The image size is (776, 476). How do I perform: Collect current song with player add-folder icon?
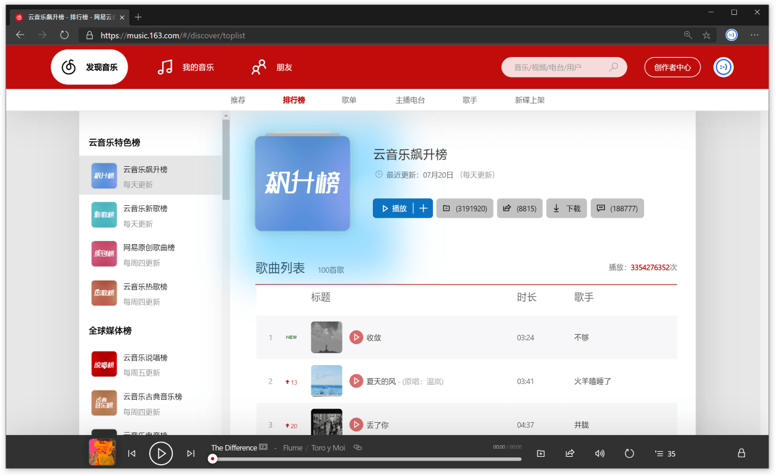point(541,454)
